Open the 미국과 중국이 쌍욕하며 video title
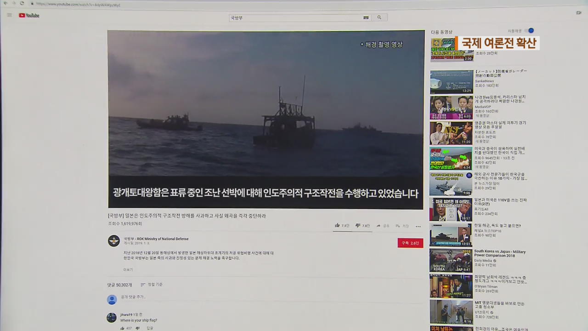Viewport: 588px width, 331px height. pyautogui.click(x=501, y=151)
